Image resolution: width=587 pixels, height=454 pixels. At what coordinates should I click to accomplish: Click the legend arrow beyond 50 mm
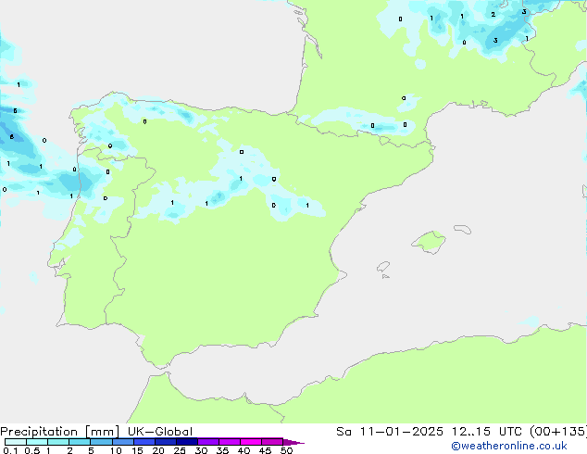point(293,442)
